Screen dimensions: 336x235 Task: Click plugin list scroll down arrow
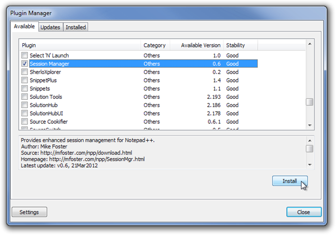point(310,125)
